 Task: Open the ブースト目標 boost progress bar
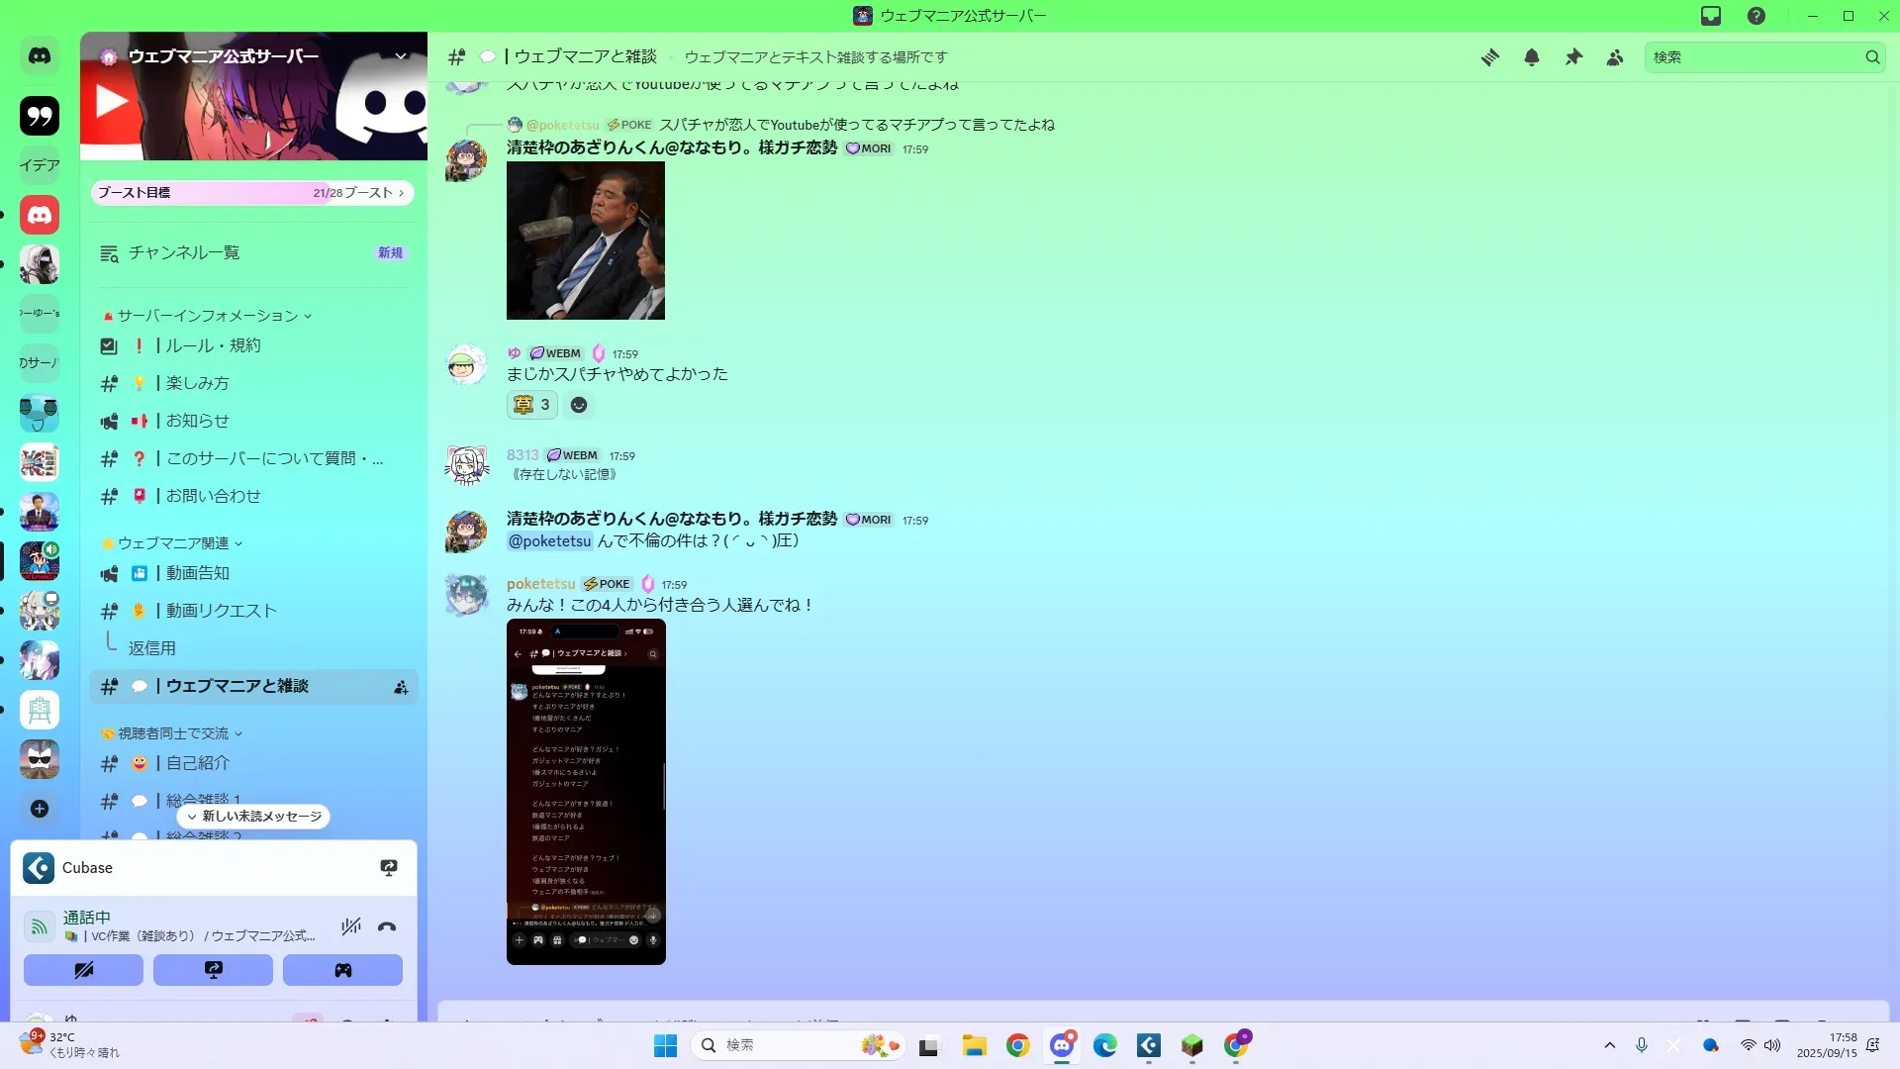point(252,193)
